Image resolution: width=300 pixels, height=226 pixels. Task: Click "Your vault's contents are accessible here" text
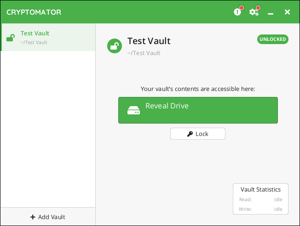pos(198,89)
